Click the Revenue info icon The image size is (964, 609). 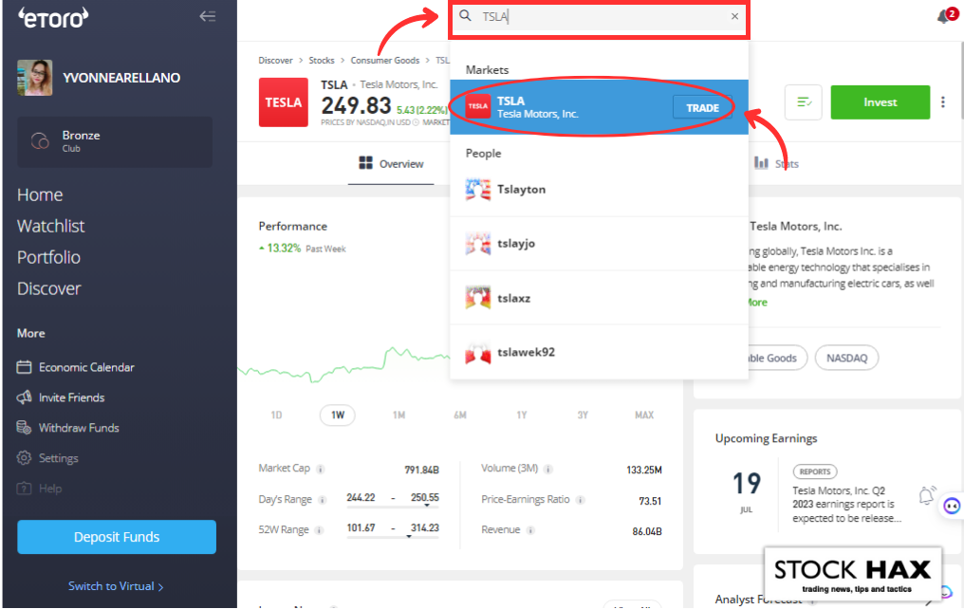(530, 530)
